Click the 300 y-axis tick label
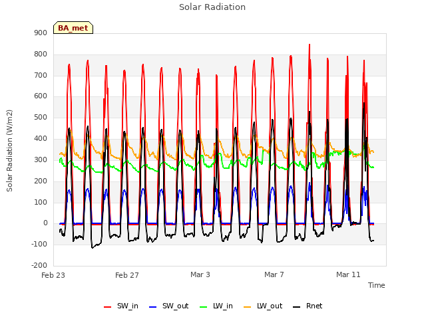Screen dimensions: 426x319 click(x=41, y=159)
